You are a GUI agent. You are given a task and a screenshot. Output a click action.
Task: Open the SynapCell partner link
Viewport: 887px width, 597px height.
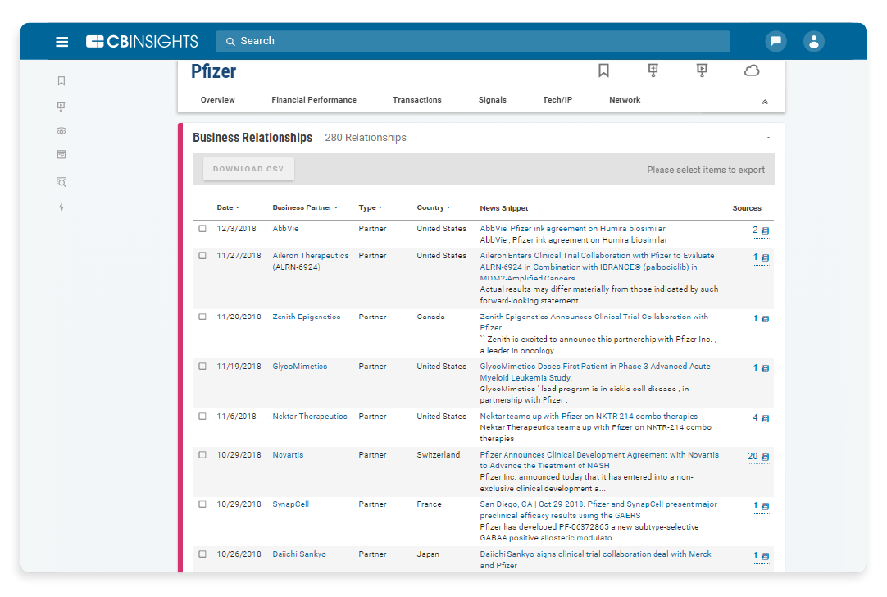tap(291, 504)
